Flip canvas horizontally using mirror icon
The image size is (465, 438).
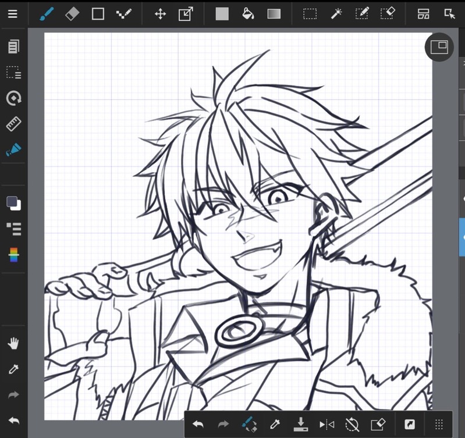[x=327, y=425]
